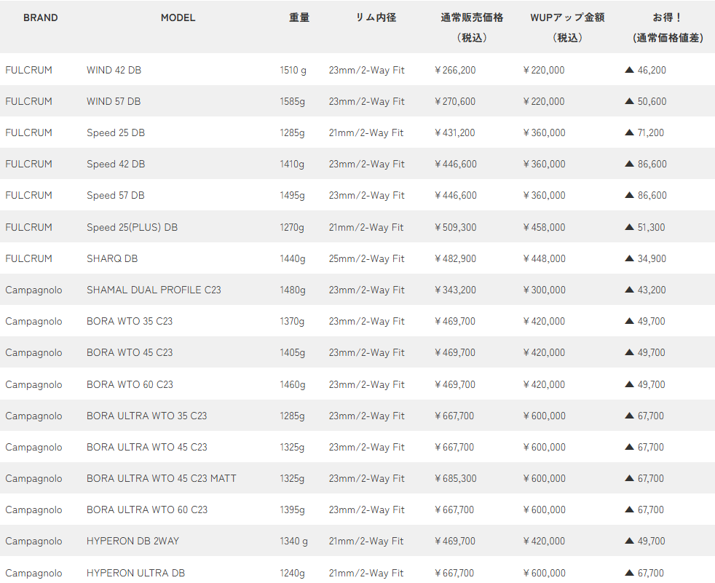
Task: Click the triangle icon in the WIND 42 DB row
Action: pos(630,71)
